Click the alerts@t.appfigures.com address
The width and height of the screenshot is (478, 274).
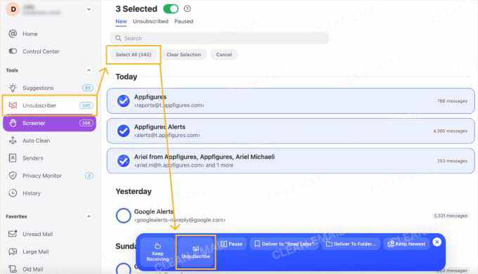[x=167, y=136]
